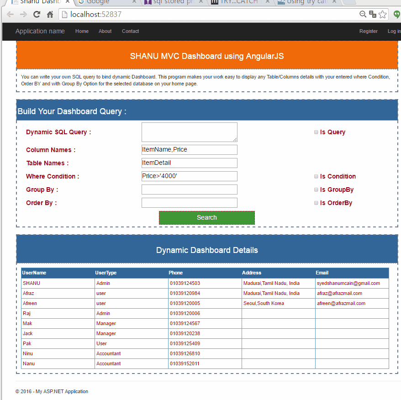The height and width of the screenshot is (400, 401).
Task: Select the Pak username cell
Action: pos(58,343)
